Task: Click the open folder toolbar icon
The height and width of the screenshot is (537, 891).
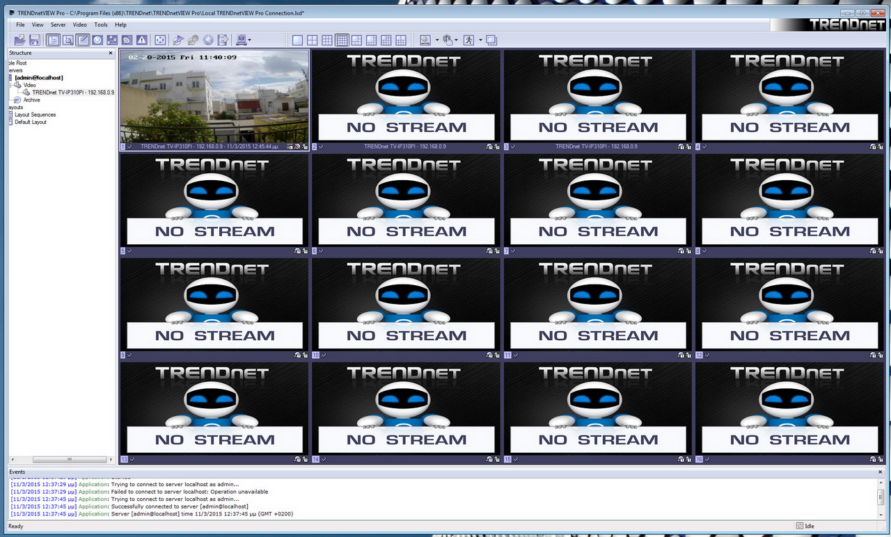Action: click(x=20, y=40)
